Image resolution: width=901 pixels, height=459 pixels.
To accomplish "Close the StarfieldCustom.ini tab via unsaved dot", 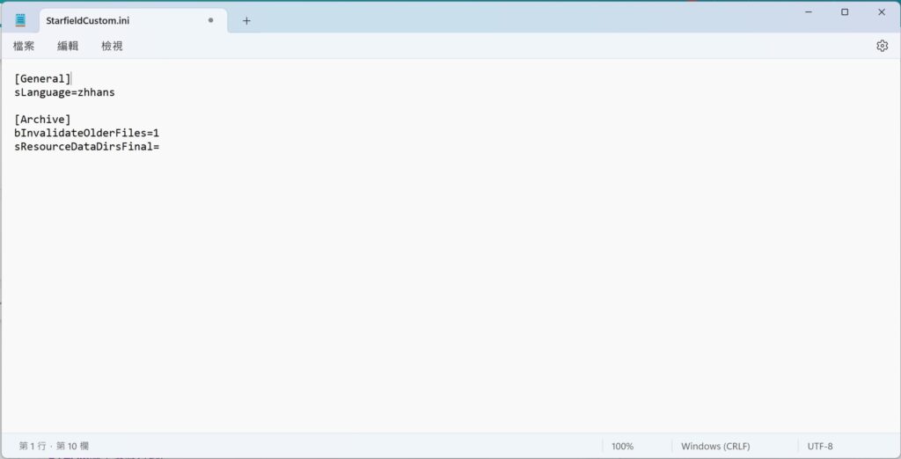I will [x=211, y=20].
